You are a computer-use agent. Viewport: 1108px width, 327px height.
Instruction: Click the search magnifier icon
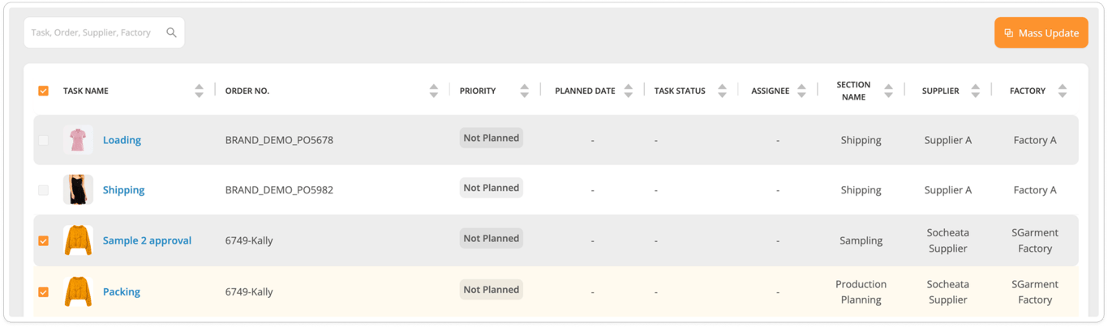(x=171, y=33)
